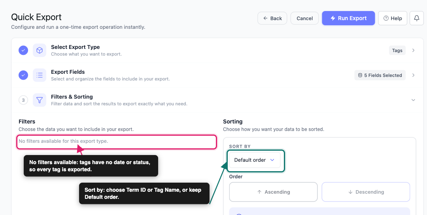Click the list icon for Export Fields

pyautogui.click(x=40, y=75)
